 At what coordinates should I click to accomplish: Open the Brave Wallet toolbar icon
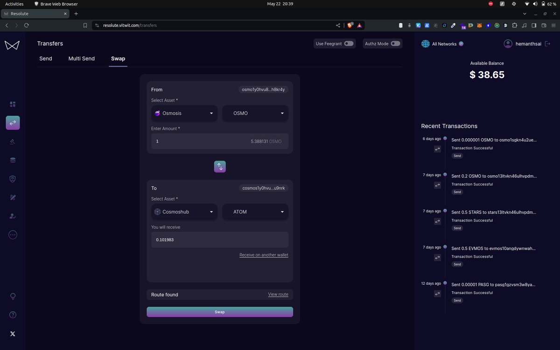click(544, 25)
